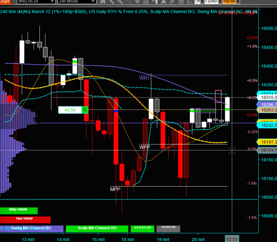Select the 48,50 order position marker
Screen dimensions: 277x242
tap(70, 110)
